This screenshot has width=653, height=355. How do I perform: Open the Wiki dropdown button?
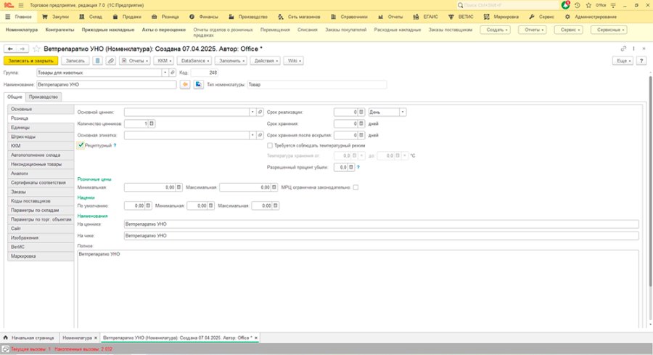[x=294, y=61]
